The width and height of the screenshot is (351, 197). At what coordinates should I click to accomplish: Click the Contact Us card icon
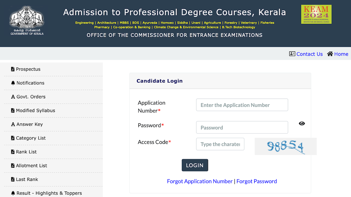pos(292,54)
